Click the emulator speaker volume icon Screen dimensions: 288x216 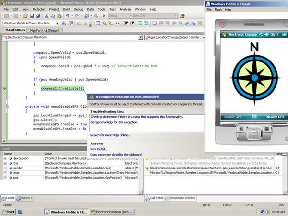pyautogui.click(x=267, y=35)
